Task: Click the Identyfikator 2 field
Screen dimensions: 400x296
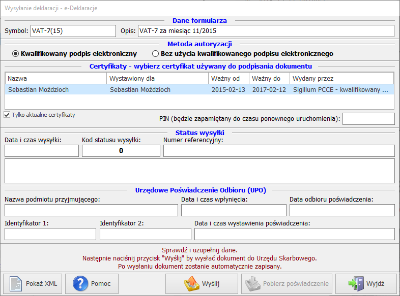Action: point(146,234)
